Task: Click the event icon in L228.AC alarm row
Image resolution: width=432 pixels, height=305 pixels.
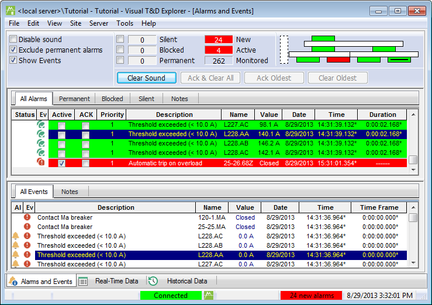Action: coord(41,152)
